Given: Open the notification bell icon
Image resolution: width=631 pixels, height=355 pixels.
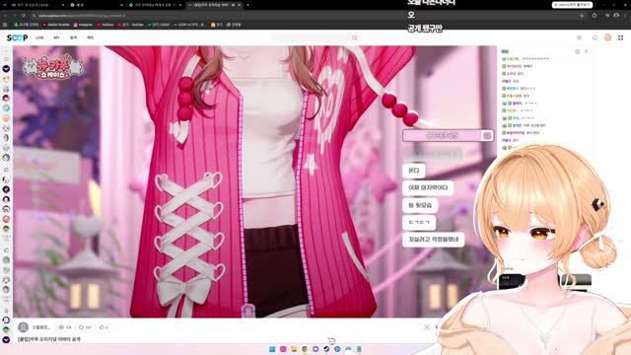Looking at the screenshot, I should click(x=595, y=37).
